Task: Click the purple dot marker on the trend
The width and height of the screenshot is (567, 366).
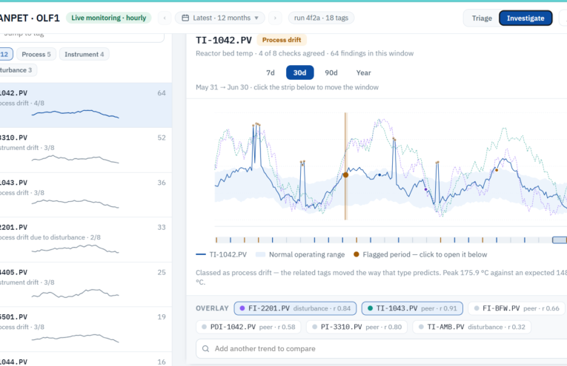Action: 425,189
